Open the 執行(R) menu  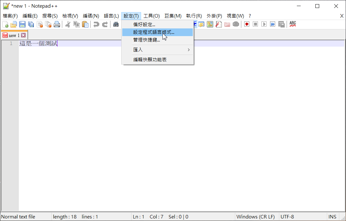[x=194, y=16]
